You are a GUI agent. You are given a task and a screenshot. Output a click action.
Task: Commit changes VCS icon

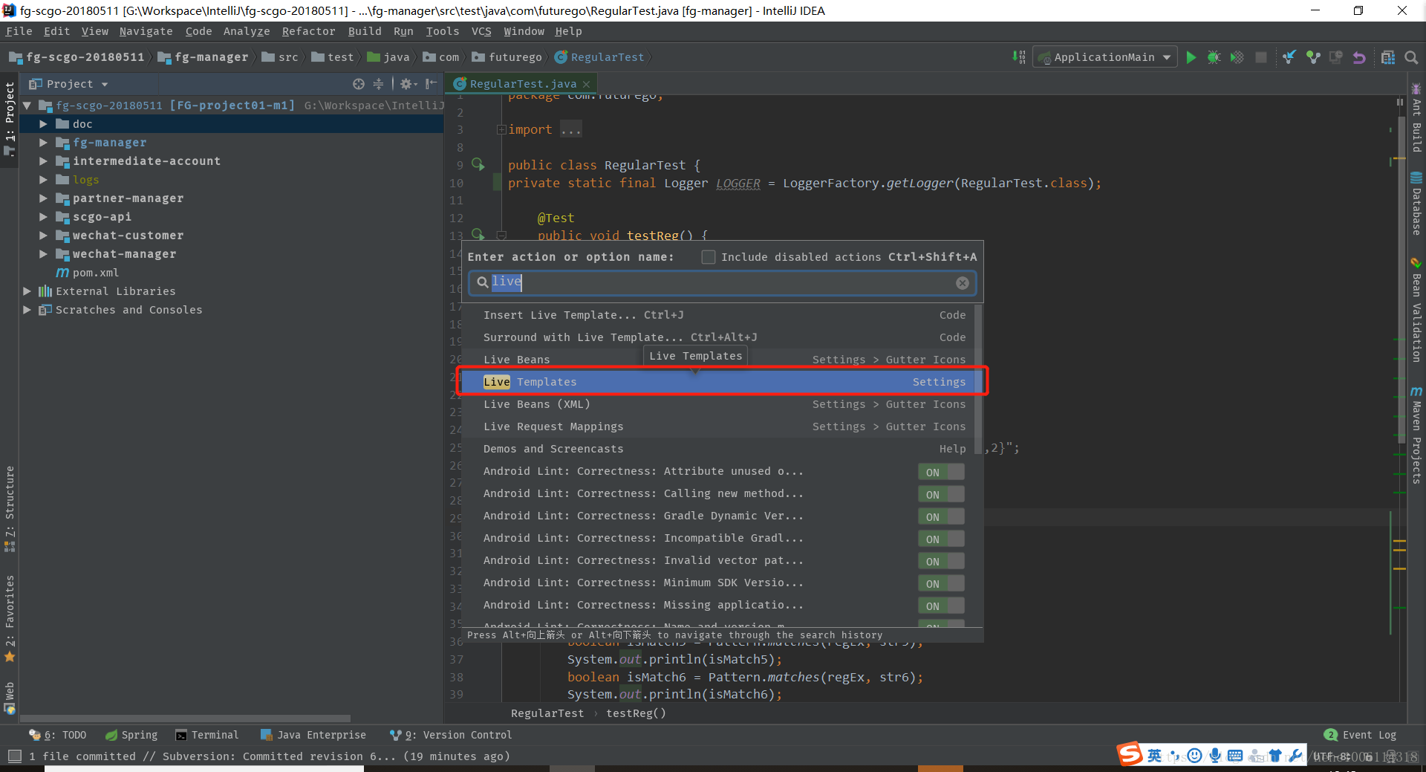(x=1313, y=57)
